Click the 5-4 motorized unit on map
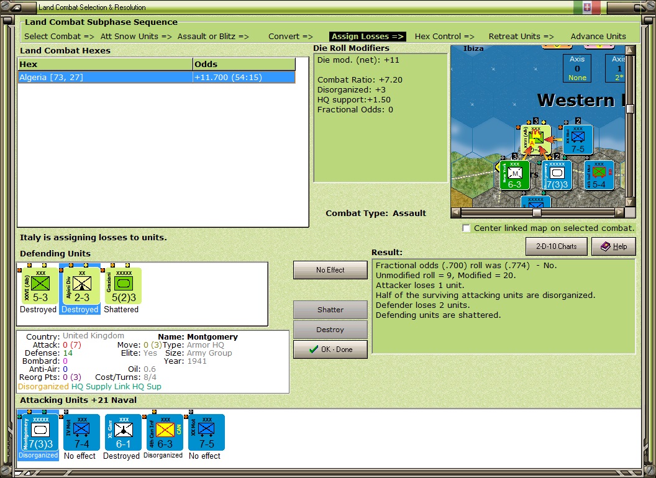Screen dimensions: 656x478 (x=599, y=175)
